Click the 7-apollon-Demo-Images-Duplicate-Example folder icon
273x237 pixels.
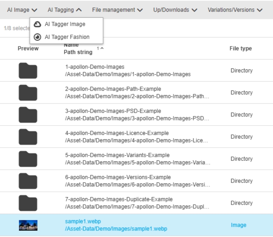tap(28, 203)
